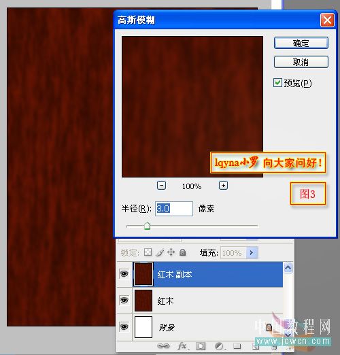
Task: Click the link layers chain icon
Action: (163, 346)
